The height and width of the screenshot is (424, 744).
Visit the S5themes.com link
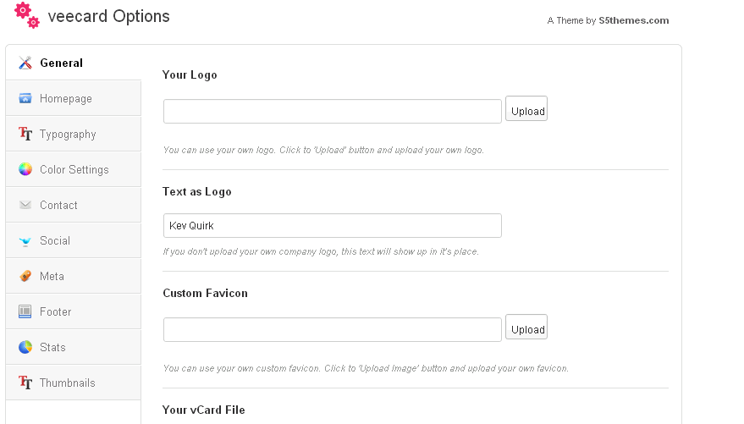coord(633,20)
